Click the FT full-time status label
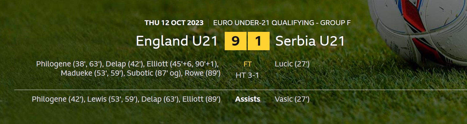This screenshot has height=124, width=467. (x=247, y=64)
